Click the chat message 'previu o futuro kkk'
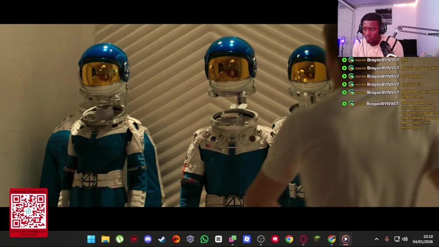The width and height of the screenshot is (439, 247). (420, 68)
